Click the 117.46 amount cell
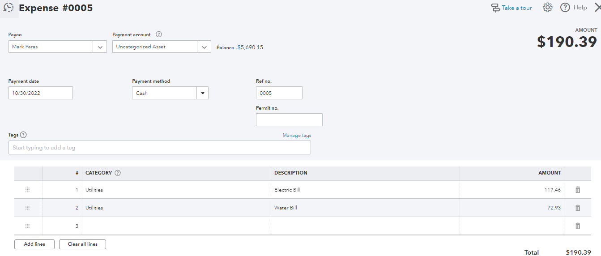This screenshot has height=256, width=601. tap(512, 190)
